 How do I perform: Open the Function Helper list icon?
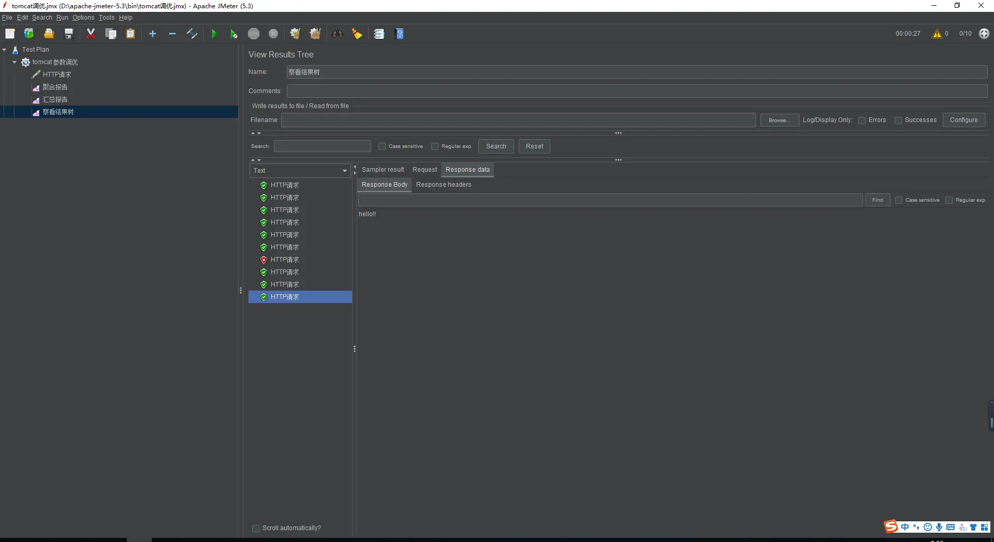(x=379, y=34)
